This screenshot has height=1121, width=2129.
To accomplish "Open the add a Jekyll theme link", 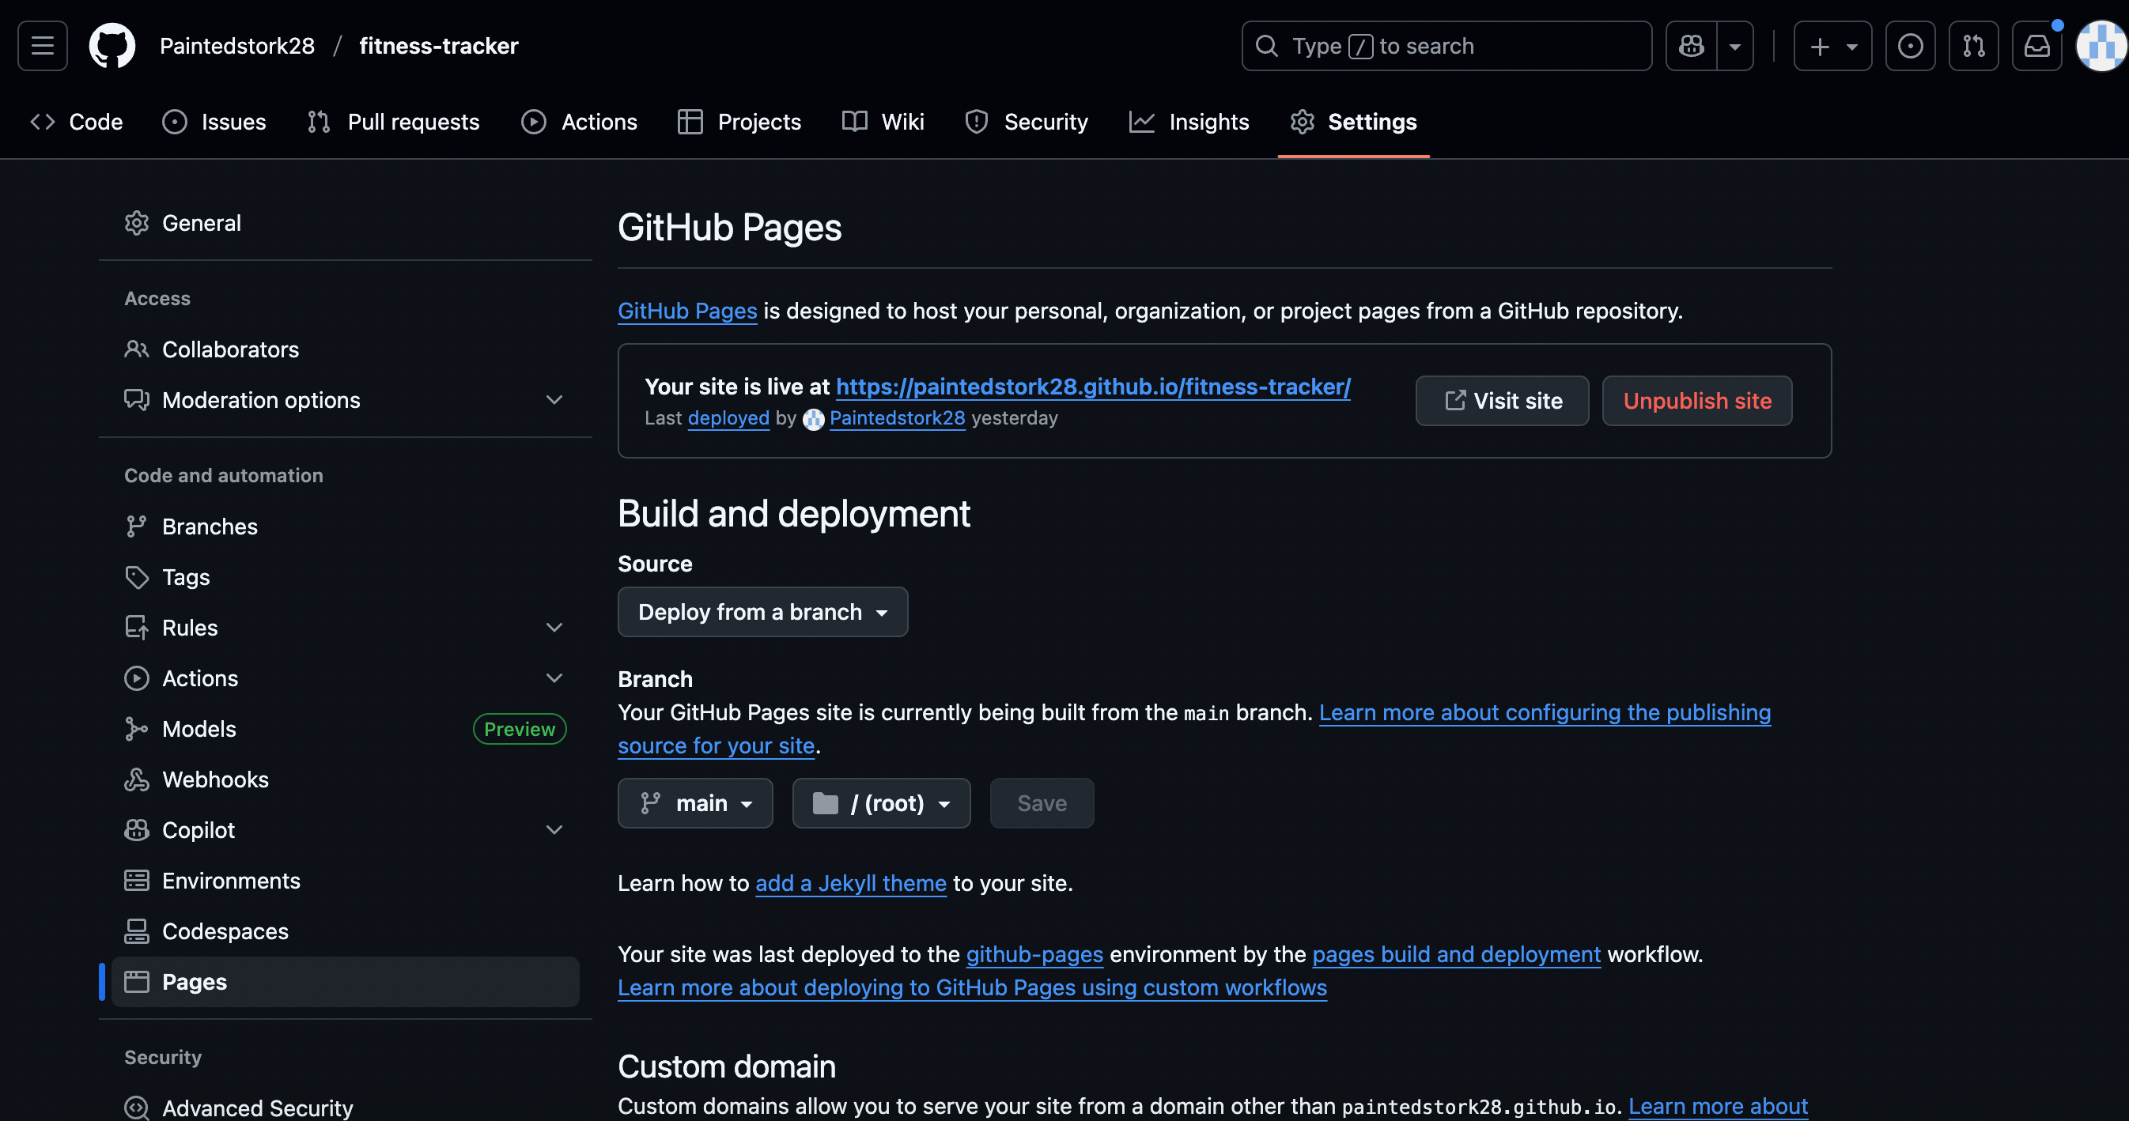I will point(850,883).
